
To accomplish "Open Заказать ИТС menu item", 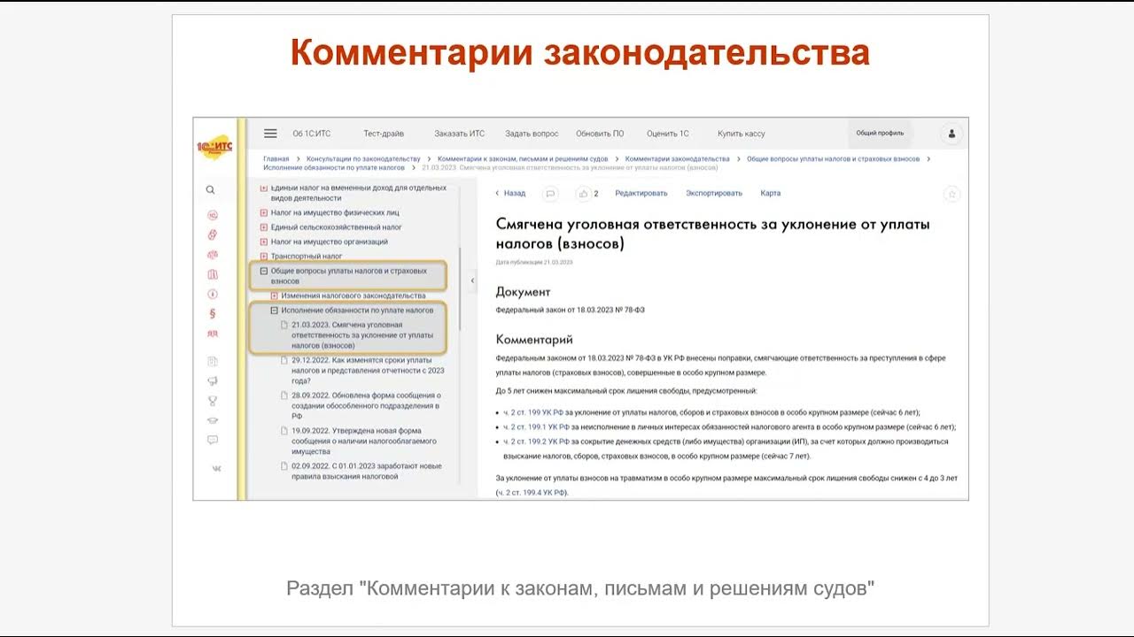I will point(459,134).
